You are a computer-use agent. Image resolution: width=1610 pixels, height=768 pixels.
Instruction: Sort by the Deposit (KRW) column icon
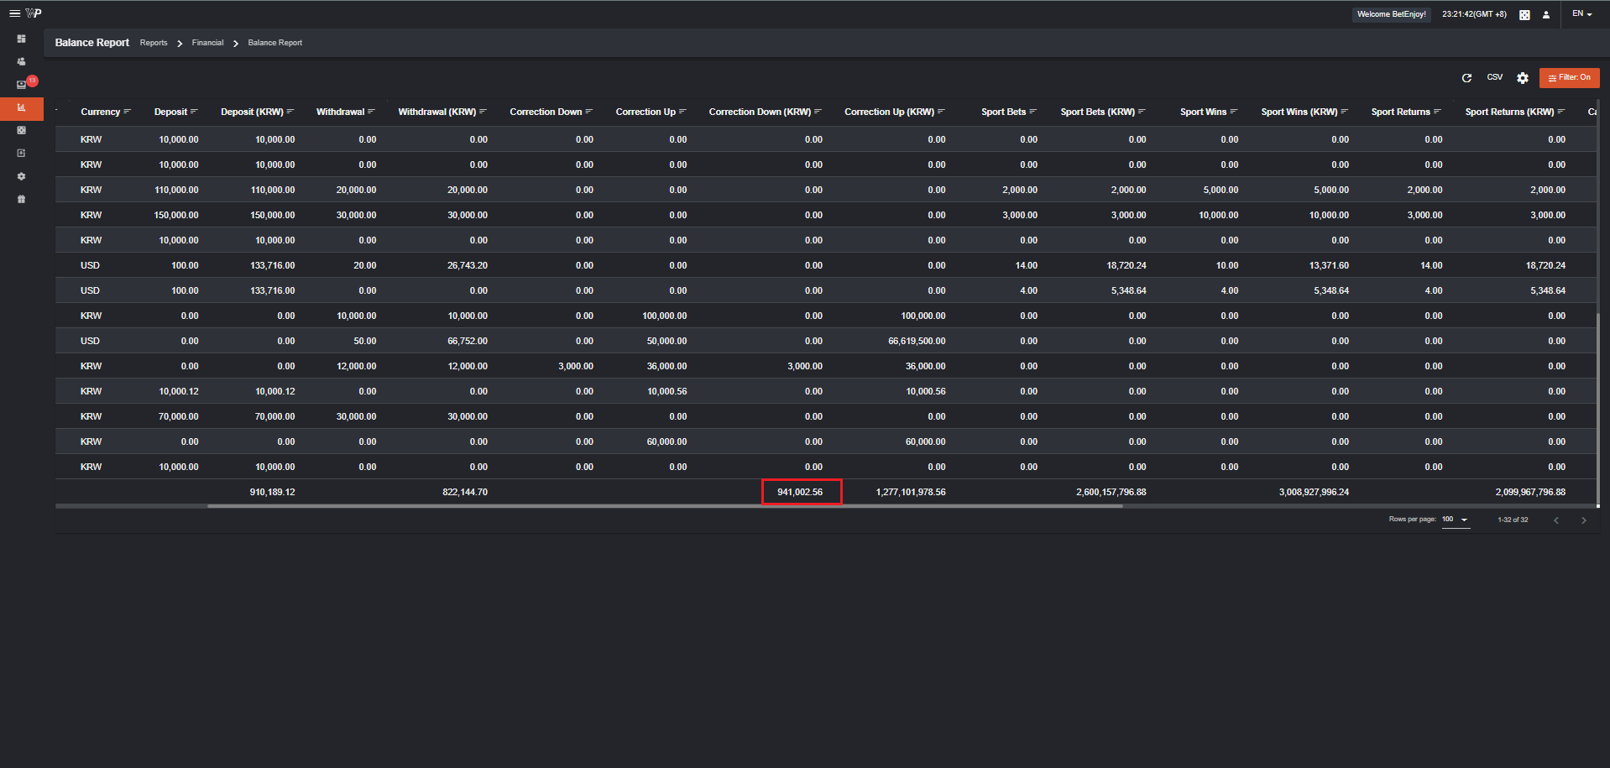(290, 112)
